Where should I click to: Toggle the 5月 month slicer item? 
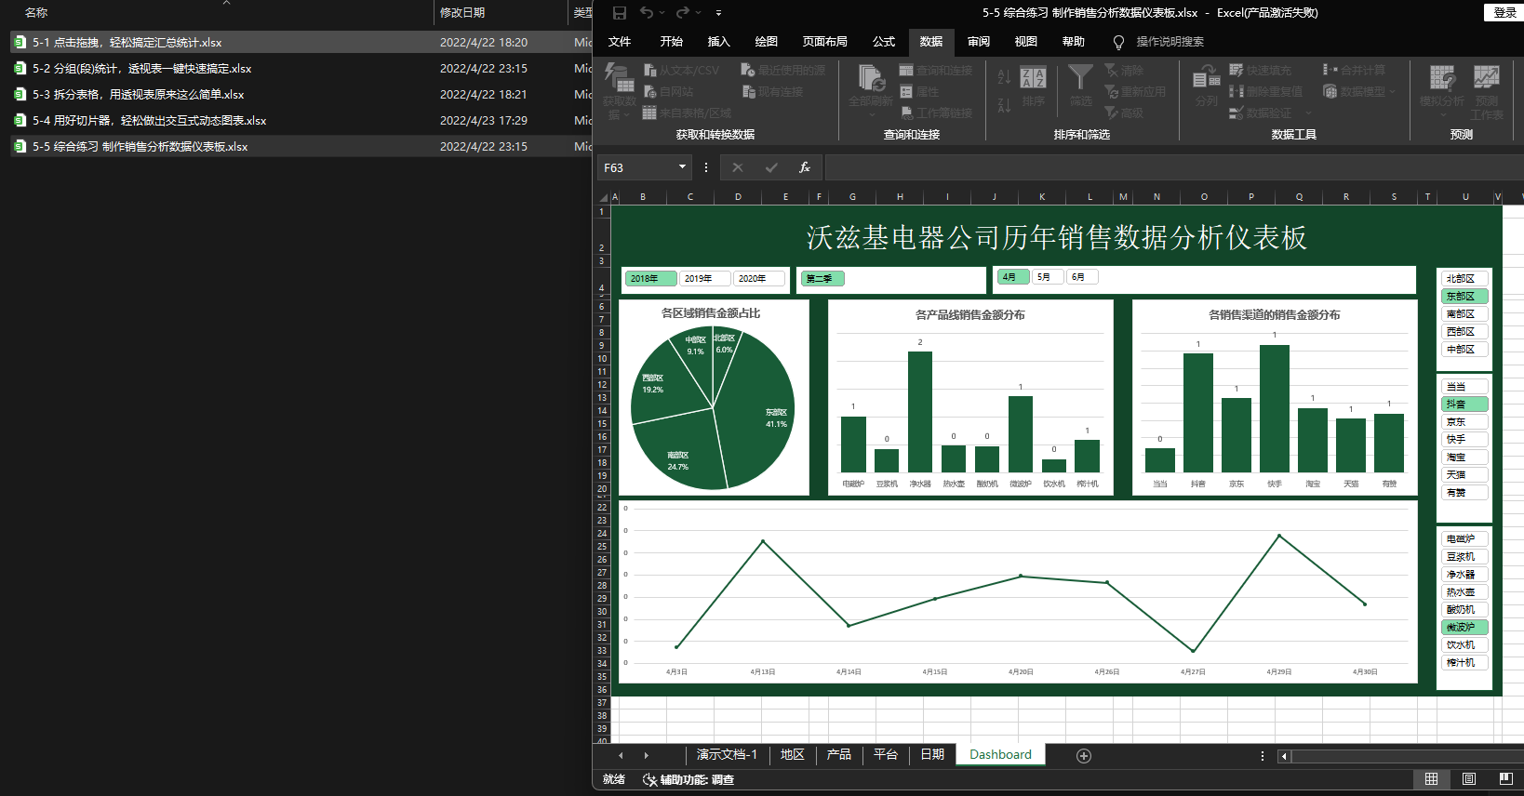[1047, 277]
